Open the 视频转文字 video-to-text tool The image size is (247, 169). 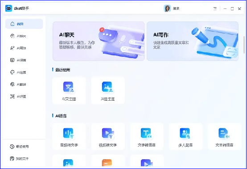click(x=108, y=137)
